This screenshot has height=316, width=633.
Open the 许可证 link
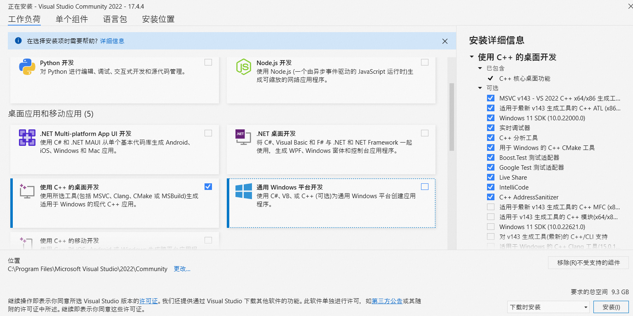click(148, 301)
